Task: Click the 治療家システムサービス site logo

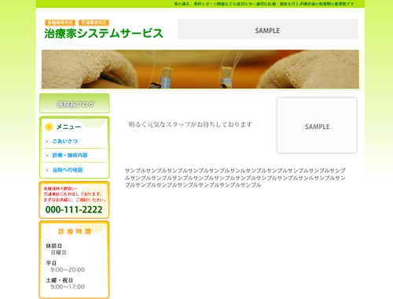Action: 104,33
